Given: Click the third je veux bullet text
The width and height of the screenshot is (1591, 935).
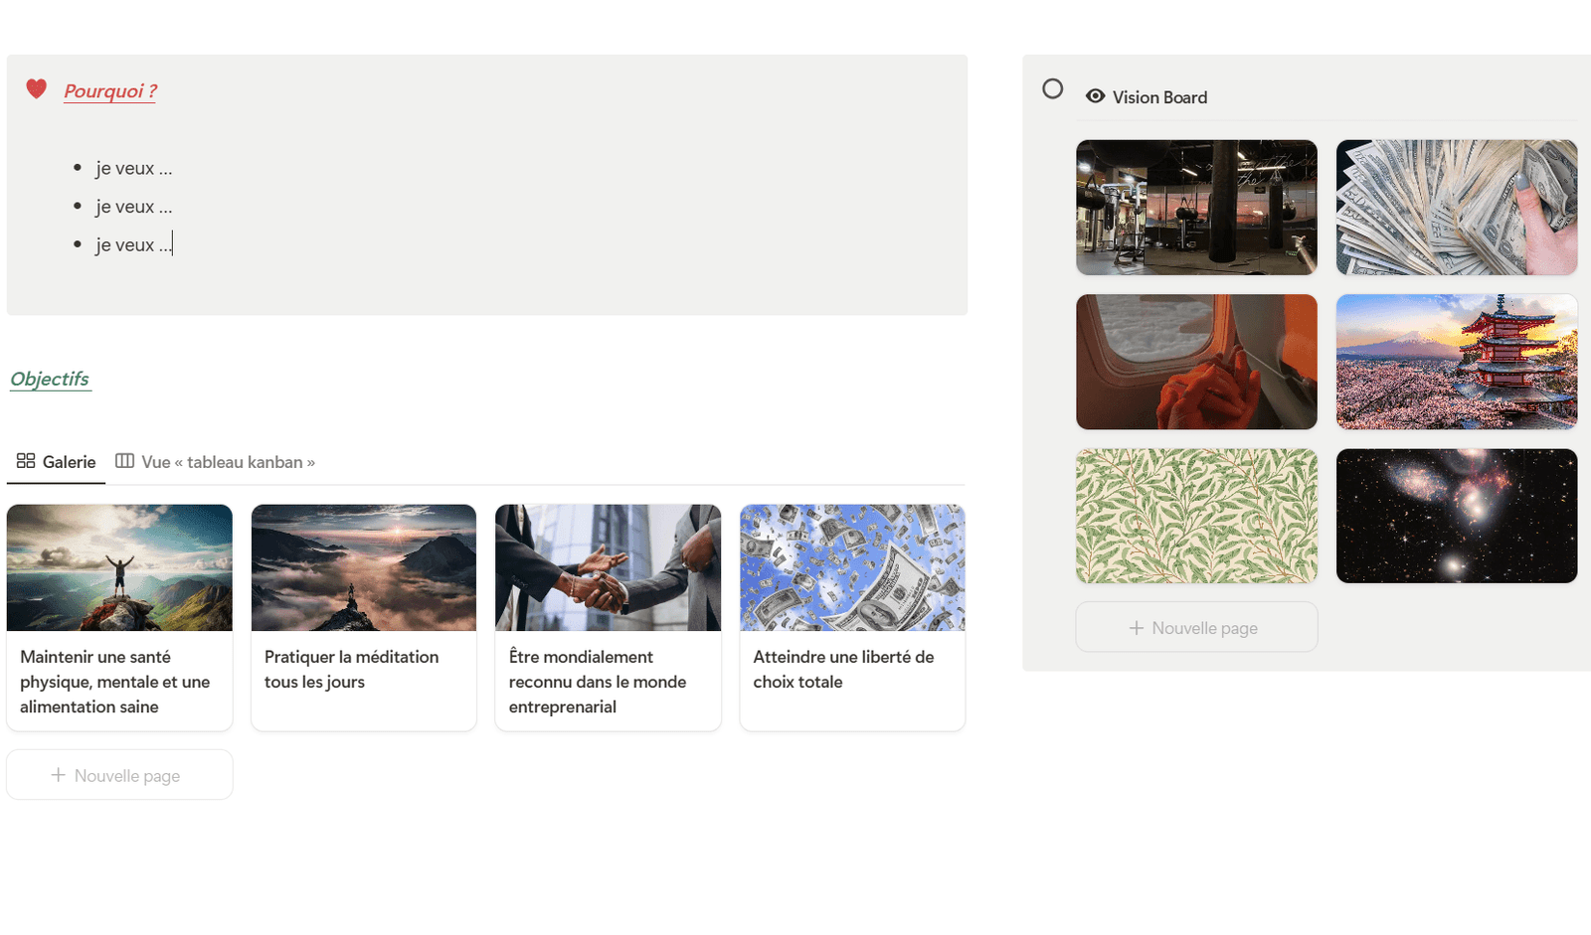Looking at the screenshot, I should coord(133,245).
